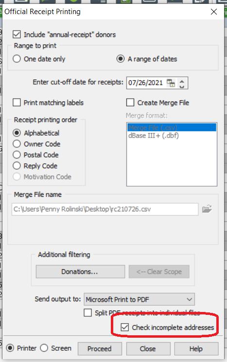
Task: Click into cut-off date field
Action: [146, 83]
